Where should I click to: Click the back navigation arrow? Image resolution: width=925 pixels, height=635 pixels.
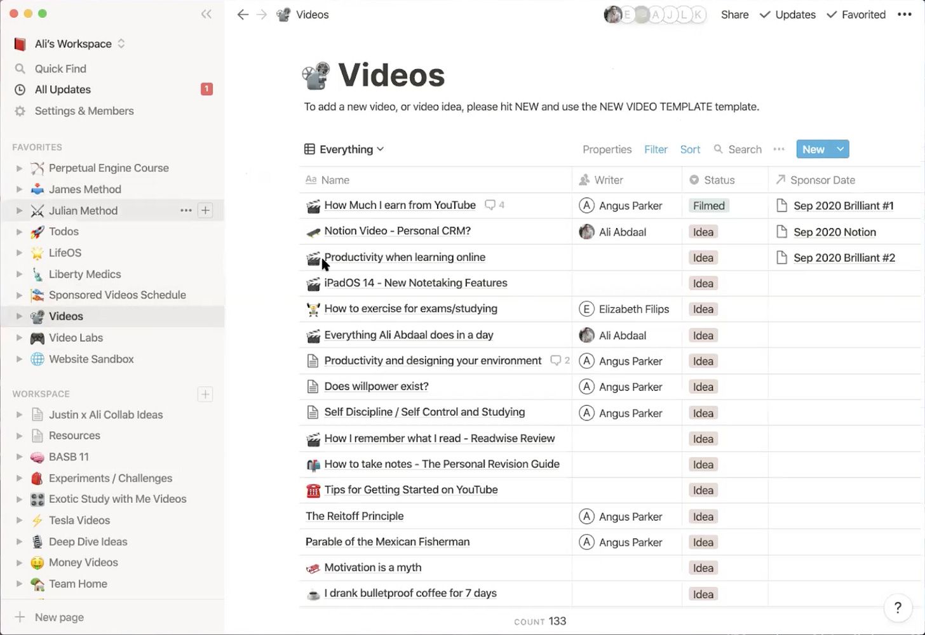point(242,15)
